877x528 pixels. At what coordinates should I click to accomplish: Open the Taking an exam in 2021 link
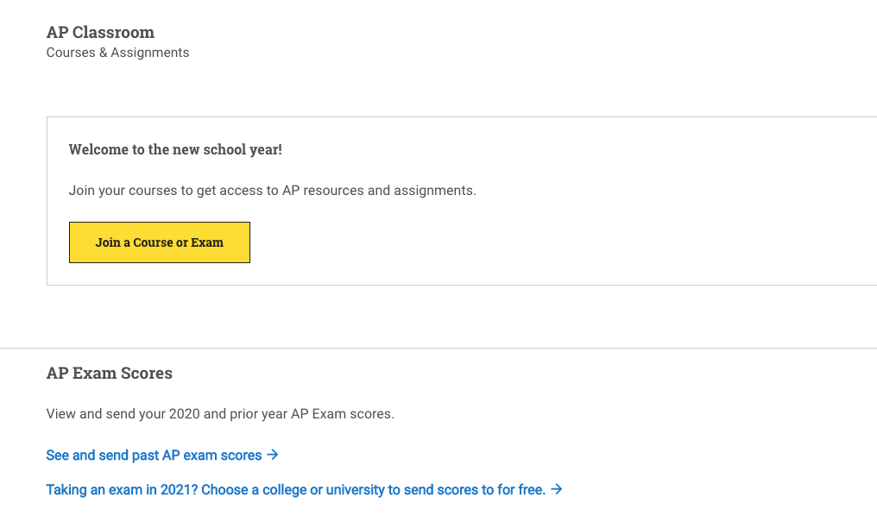295,489
